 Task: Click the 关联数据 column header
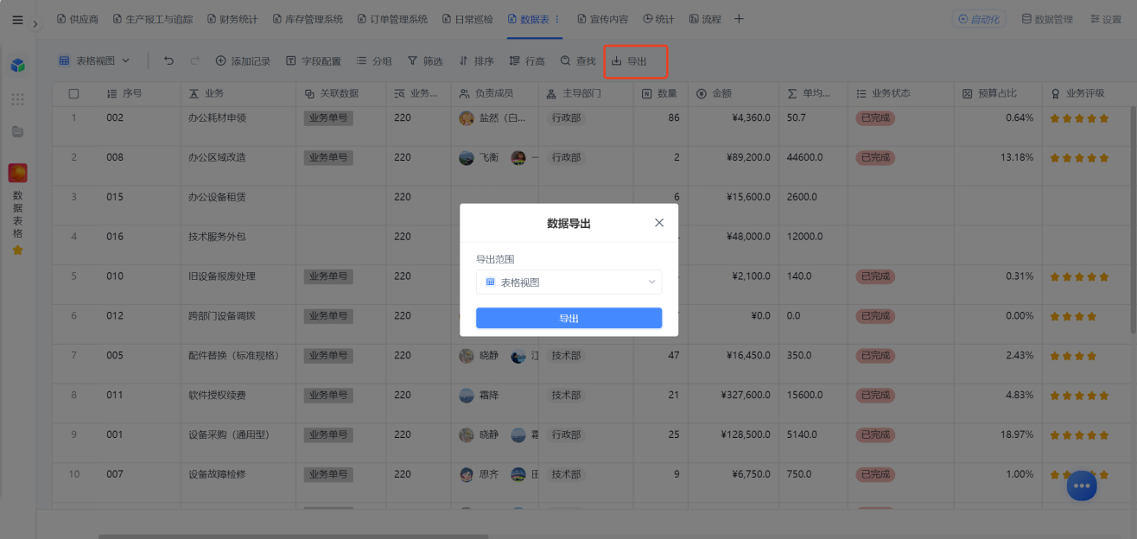(340, 93)
